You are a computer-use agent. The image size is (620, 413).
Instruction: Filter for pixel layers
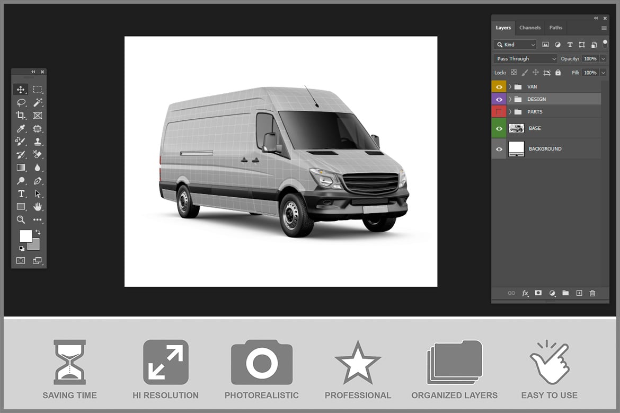pyautogui.click(x=546, y=45)
